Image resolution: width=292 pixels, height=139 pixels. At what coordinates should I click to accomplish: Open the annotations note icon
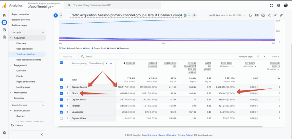click(251, 15)
